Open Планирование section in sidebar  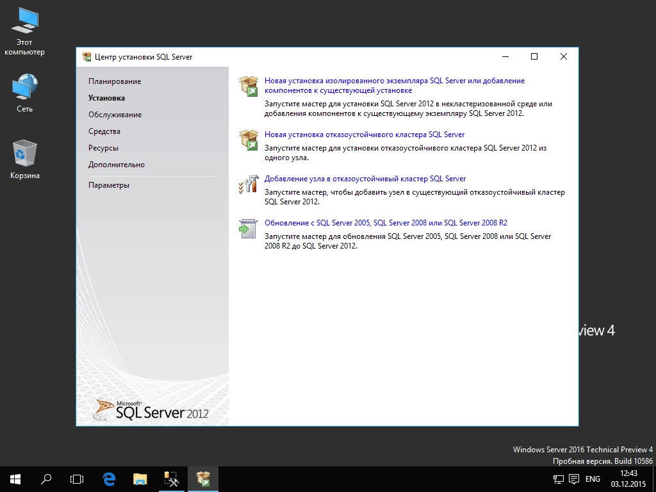coord(115,81)
